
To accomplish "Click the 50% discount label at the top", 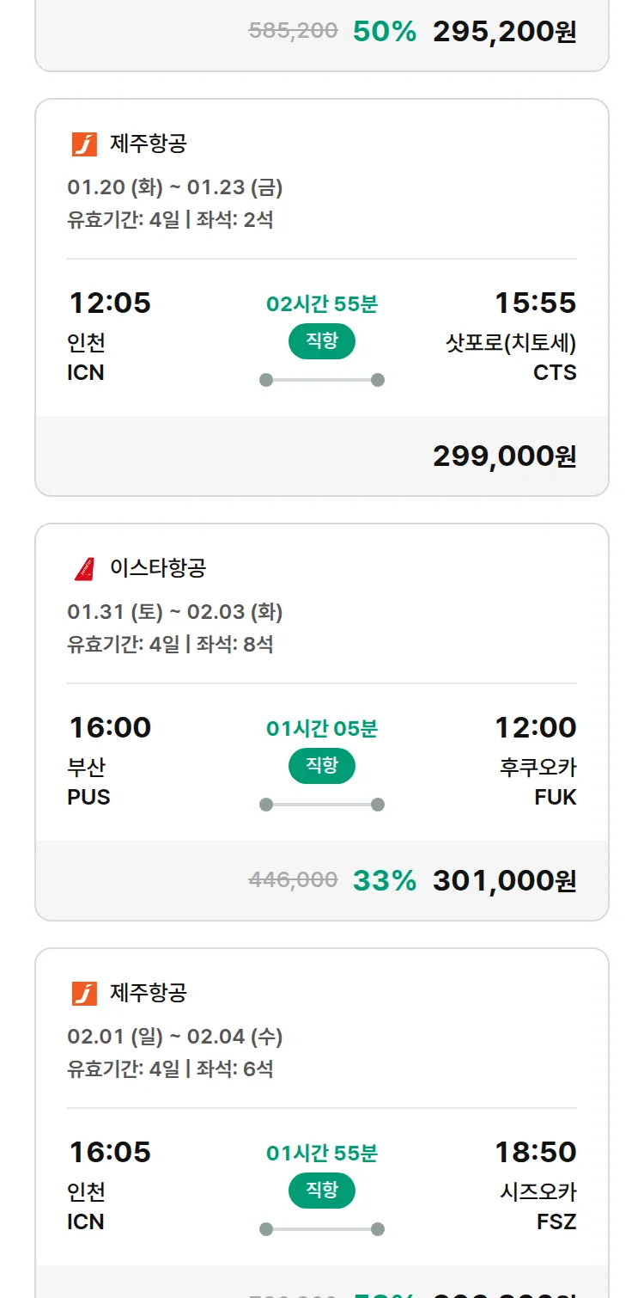I will 384,32.
